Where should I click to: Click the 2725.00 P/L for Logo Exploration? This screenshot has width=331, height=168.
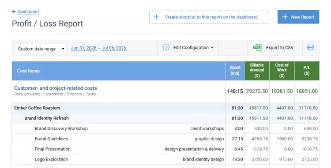click(x=309, y=159)
